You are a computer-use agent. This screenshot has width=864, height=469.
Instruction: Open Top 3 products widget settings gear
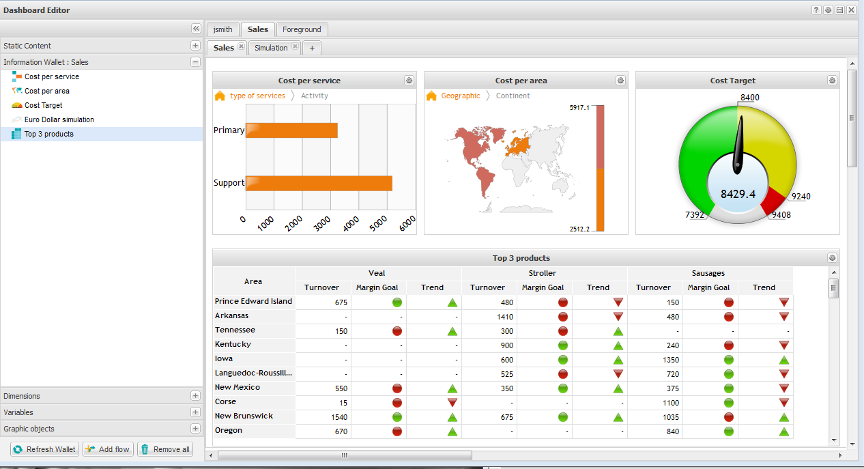pyautogui.click(x=832, y=258)
